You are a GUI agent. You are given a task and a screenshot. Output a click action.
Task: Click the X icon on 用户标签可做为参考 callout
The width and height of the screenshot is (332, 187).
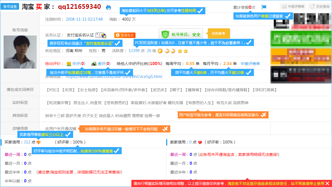tap(263, 115)
